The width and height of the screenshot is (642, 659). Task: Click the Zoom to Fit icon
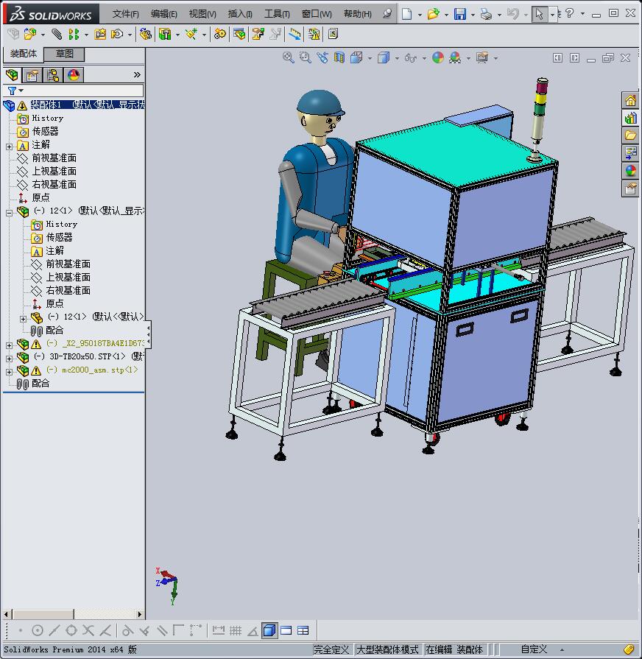(x=288, y=57)
